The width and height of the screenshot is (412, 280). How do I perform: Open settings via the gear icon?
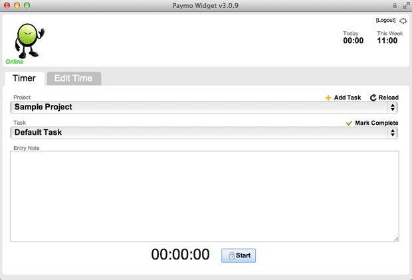(x=403, y=21)
